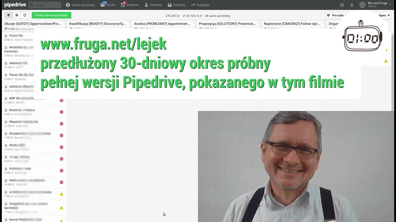Open the NGOs event deal card
Image resolution: width=396 pixels, height=222 pixels.
34,182
